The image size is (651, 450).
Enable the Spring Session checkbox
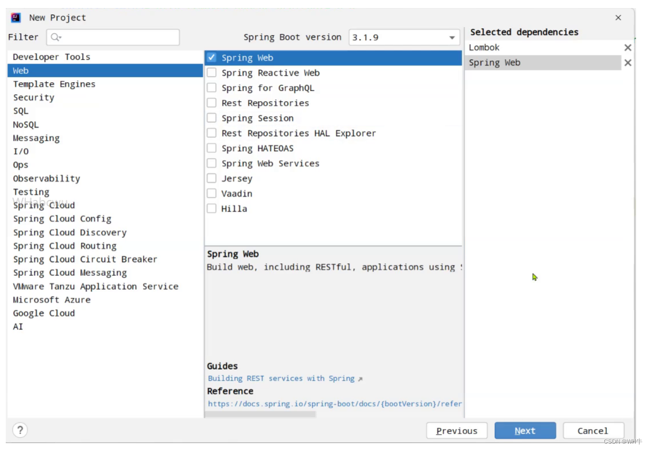coord(212,118)
